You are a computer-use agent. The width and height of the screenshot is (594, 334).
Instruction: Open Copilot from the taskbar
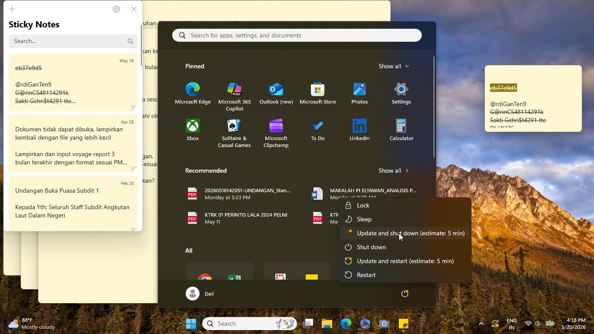pos(365,324)
